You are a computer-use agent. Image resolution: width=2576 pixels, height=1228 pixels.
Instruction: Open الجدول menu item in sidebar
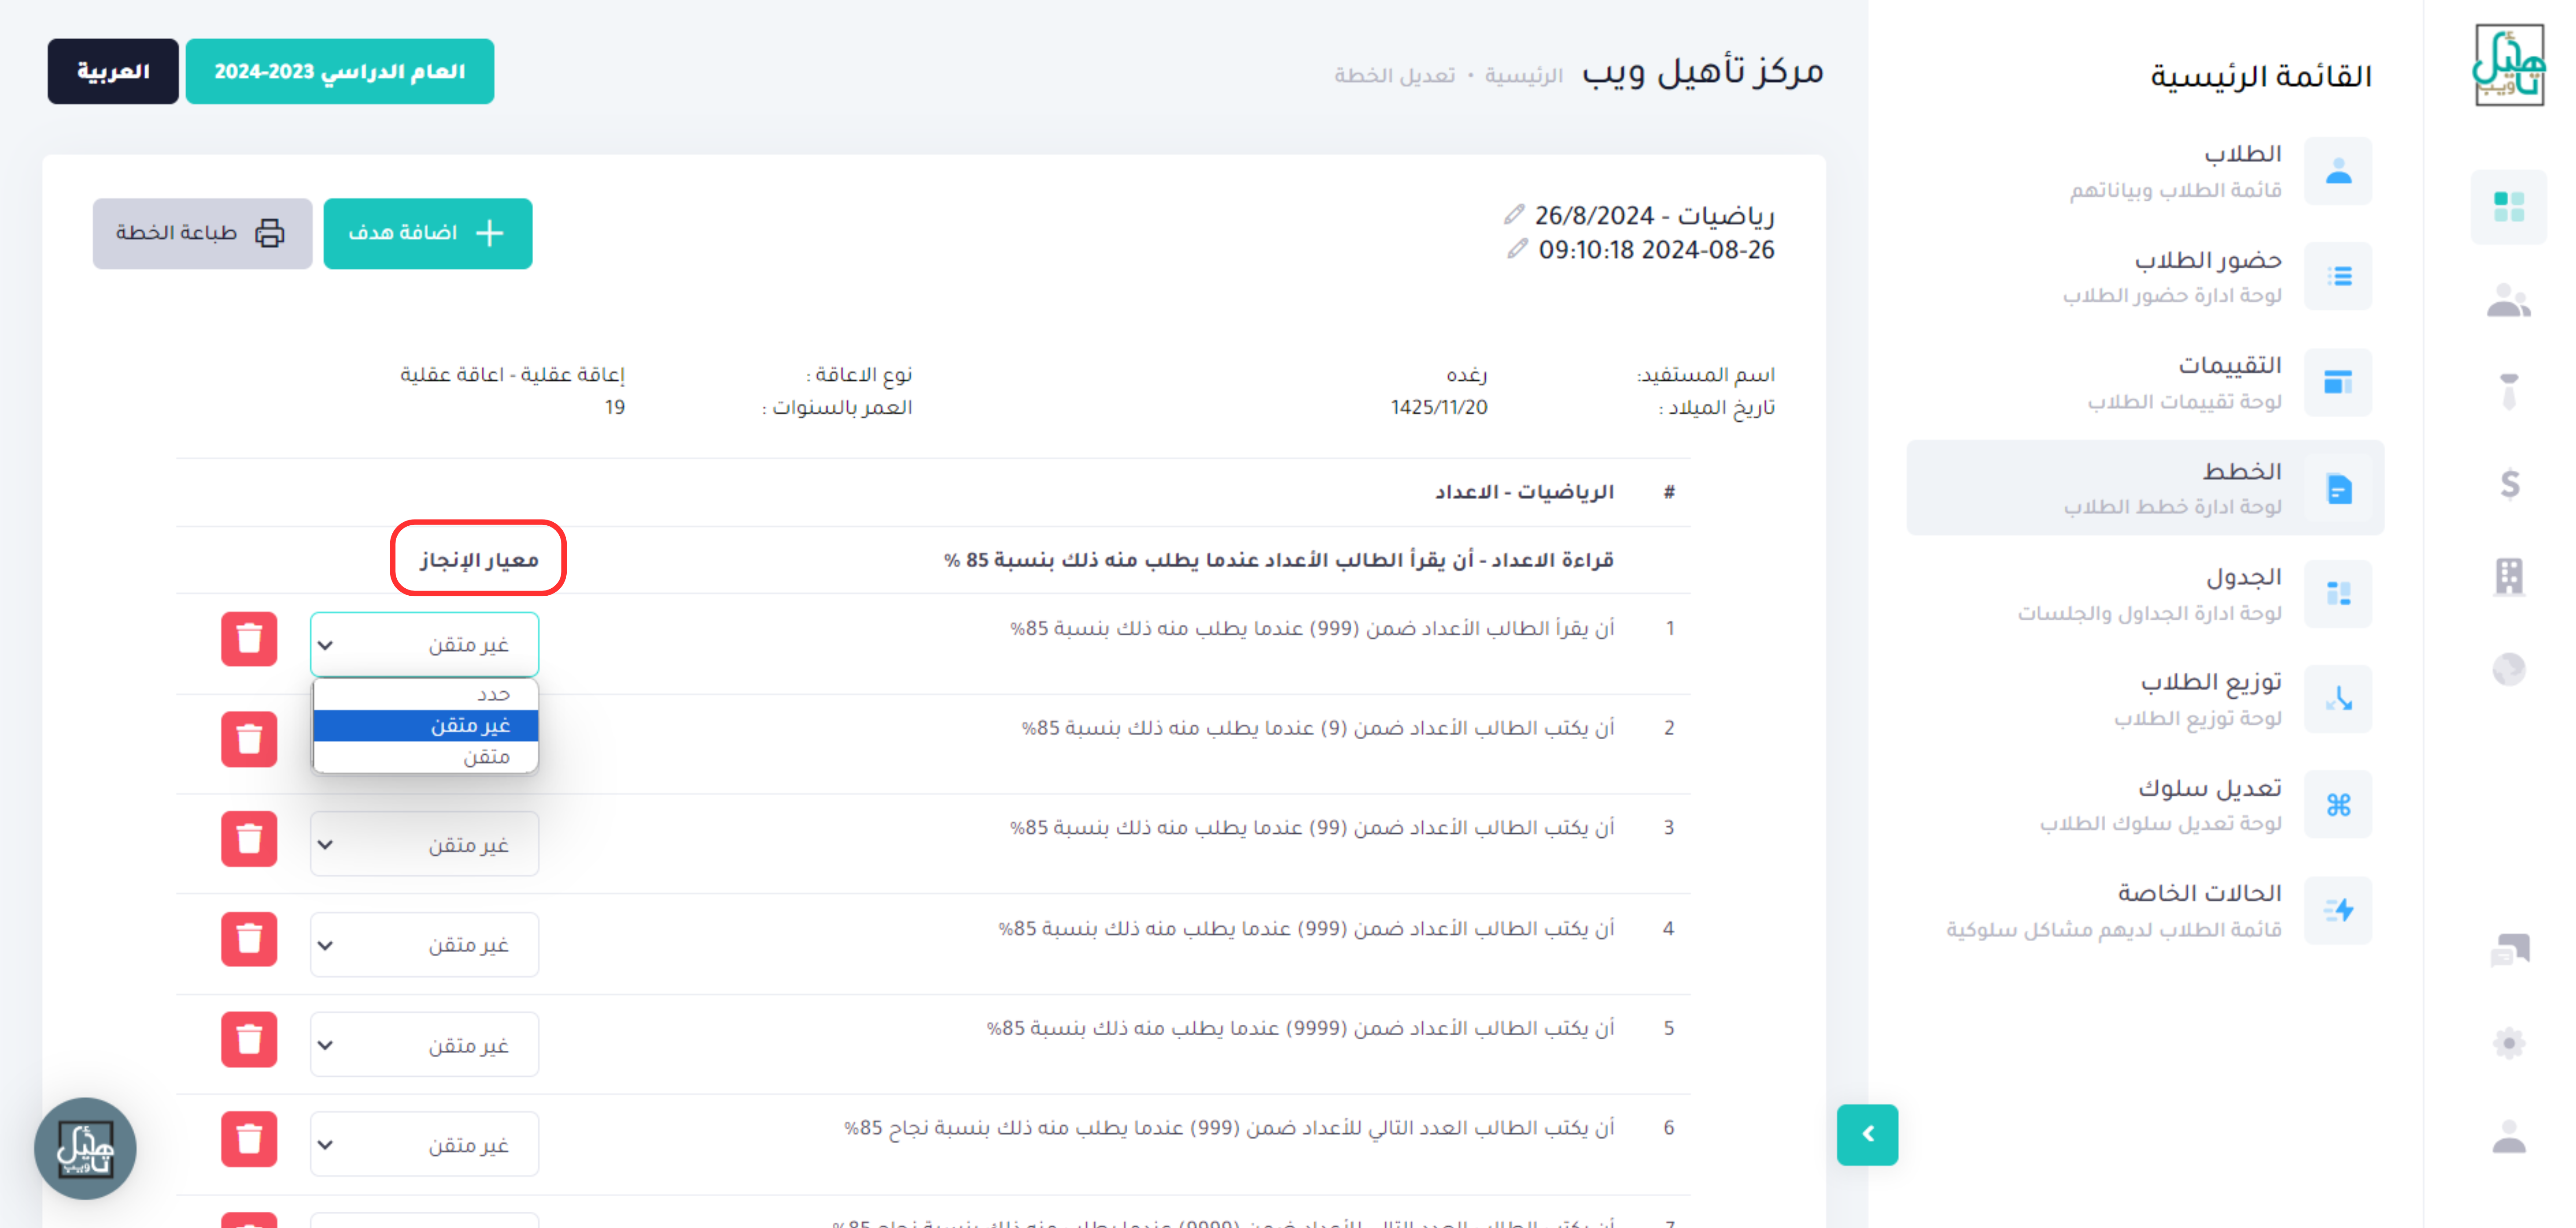pos(2145,594)
